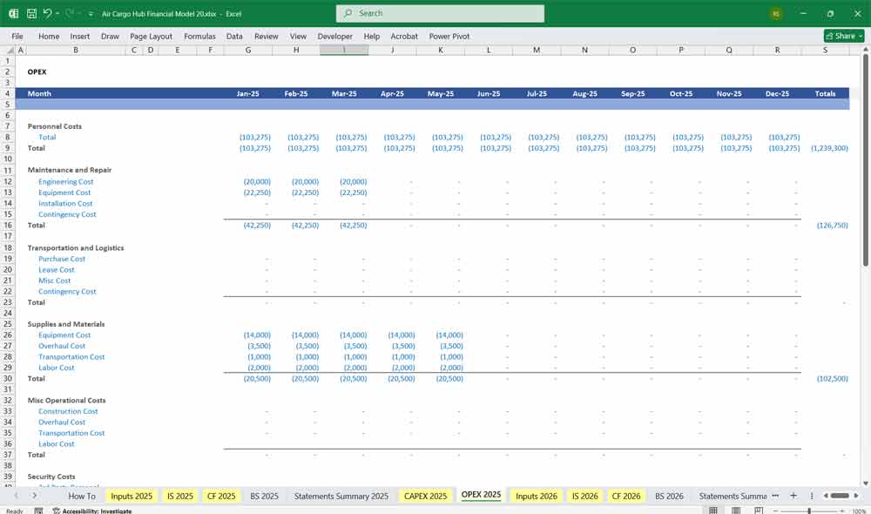The image size is (871, 514).
Task: Show hidden sheet tabs via ellipsis
Action: coord(775,496)
